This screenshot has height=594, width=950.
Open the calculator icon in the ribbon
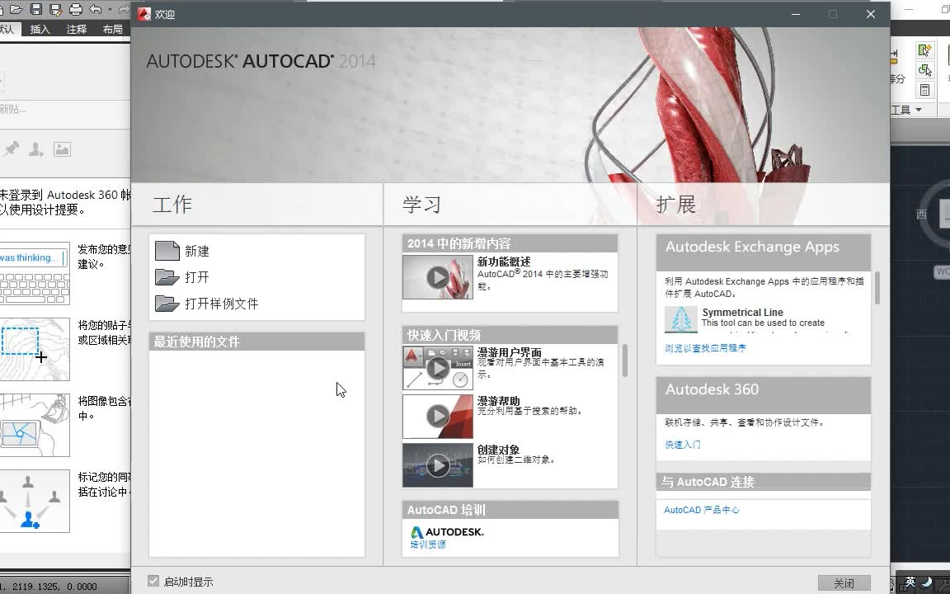(925, 90)
